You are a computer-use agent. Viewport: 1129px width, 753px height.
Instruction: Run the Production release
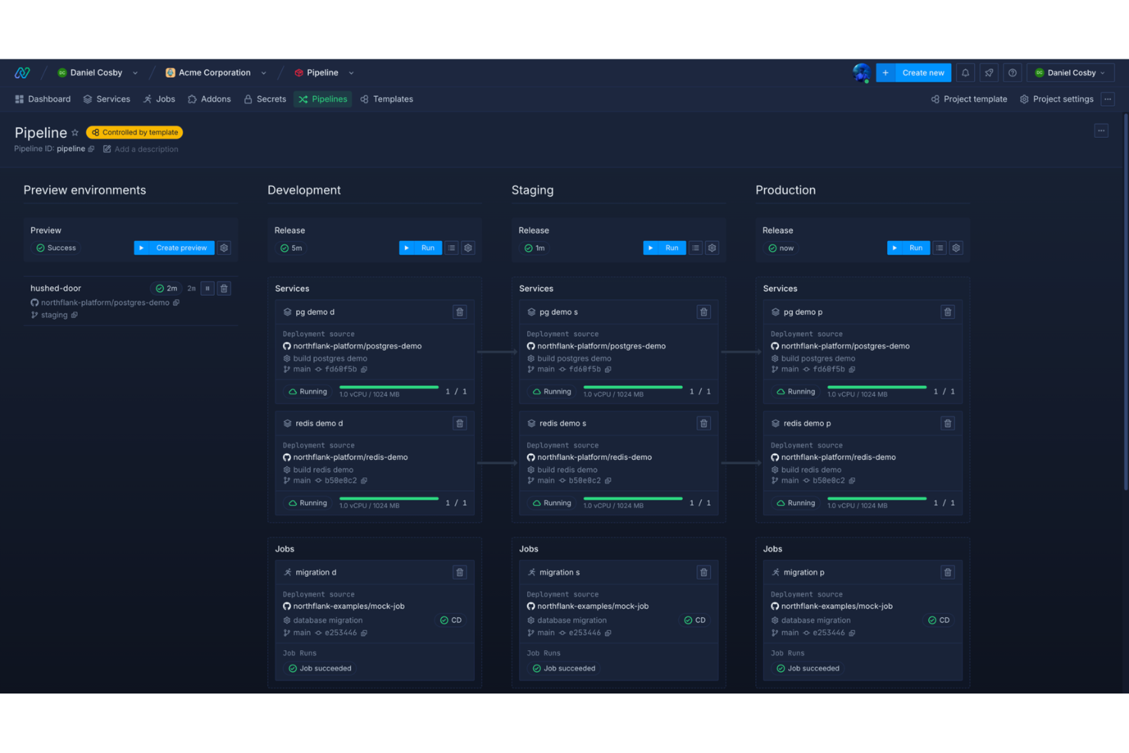coord(909,248)
